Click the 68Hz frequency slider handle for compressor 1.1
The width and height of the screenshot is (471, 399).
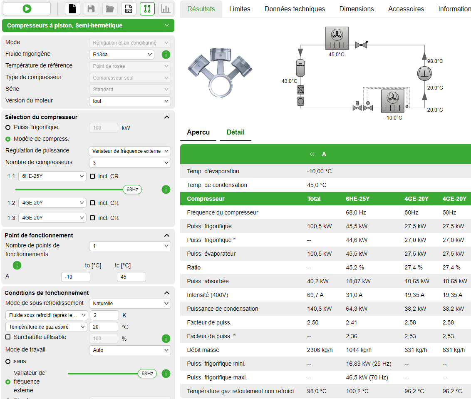(x=132, y=190)
